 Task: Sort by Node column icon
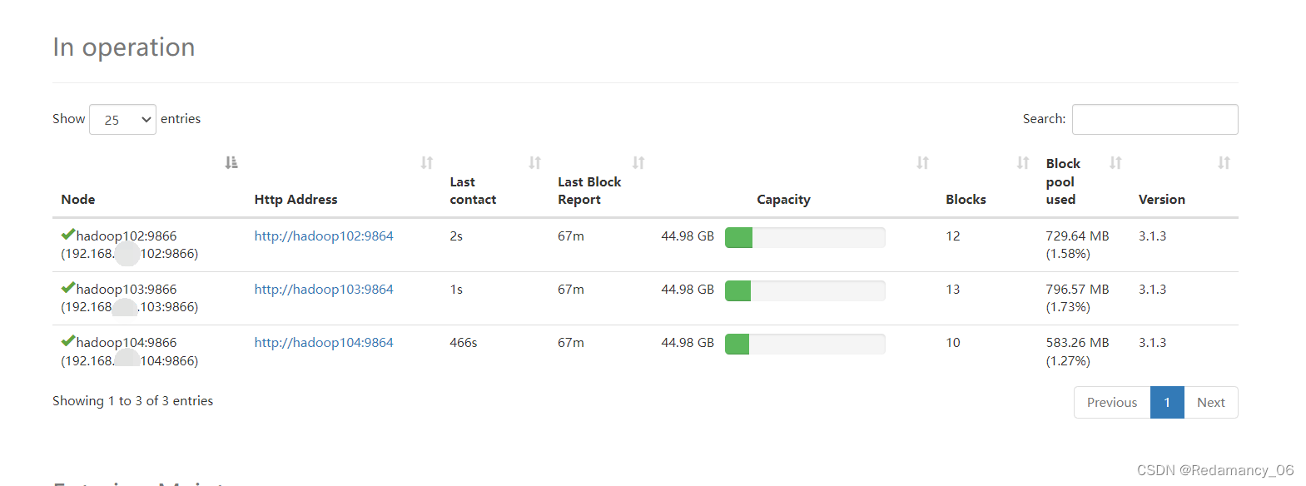click(x=231, y=162)
